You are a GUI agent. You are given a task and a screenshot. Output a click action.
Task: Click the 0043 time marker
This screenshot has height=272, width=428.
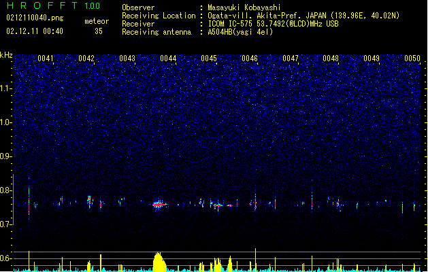coord(127,58)
